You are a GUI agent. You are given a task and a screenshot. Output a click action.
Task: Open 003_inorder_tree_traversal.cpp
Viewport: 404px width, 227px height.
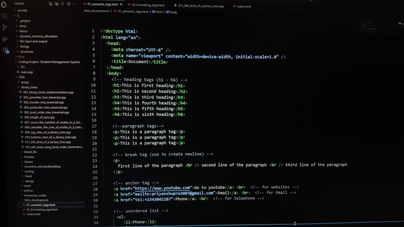tap(42, 102)
